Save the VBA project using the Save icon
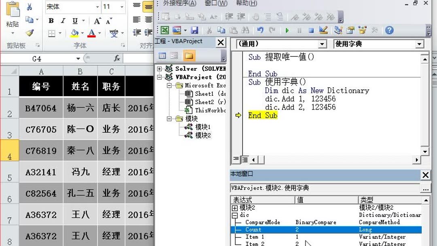The image size is (437, 246). tap(195, 30)
